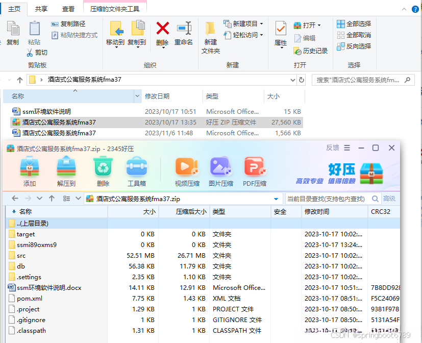Click the 好压 search magnifier icon

tap(375, 199)
